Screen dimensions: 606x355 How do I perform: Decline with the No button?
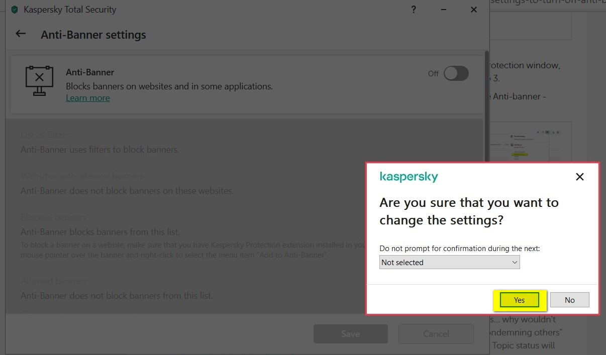point(569,300)
